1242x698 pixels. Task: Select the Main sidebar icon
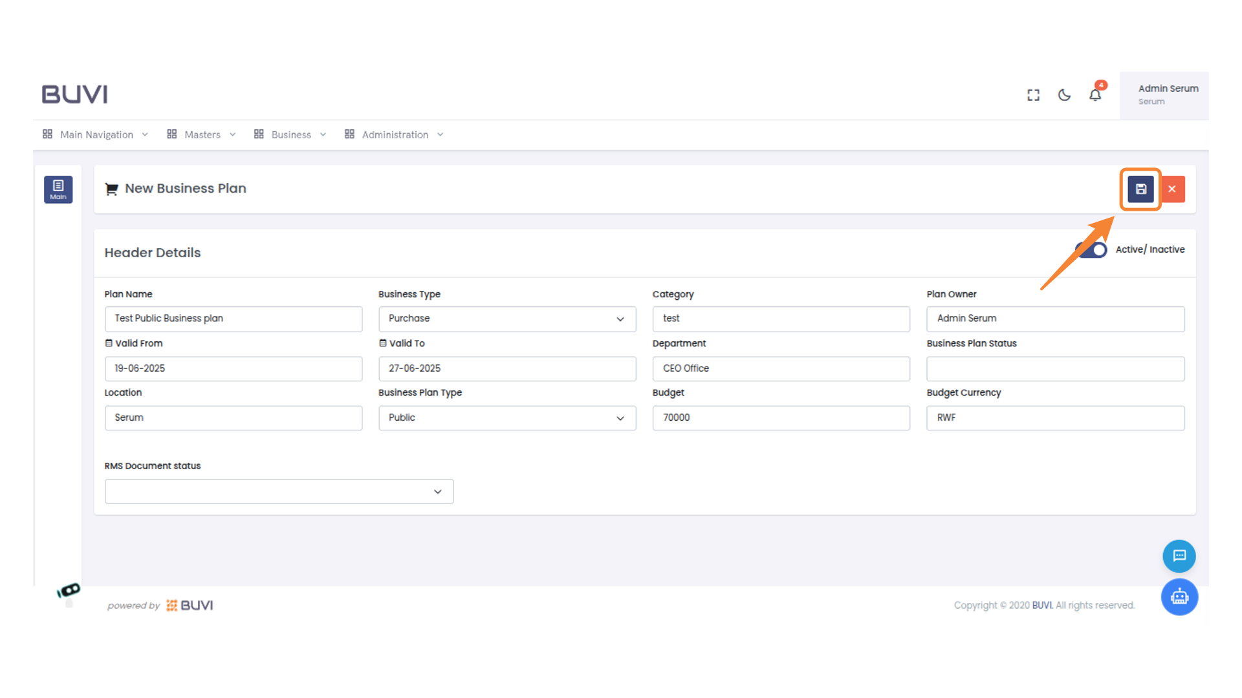pyautogui.click(x=58, y=189)
